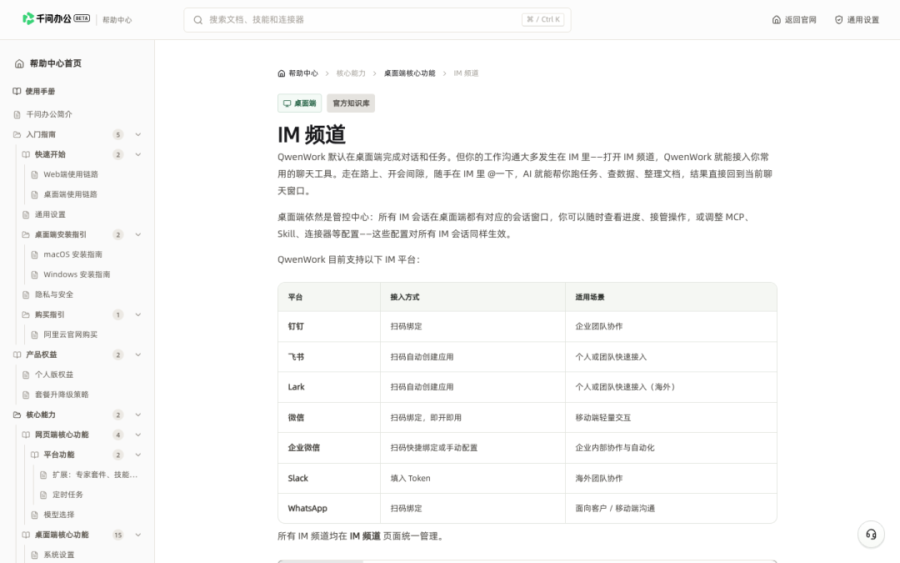Click the 企业微信 table cell

pos(329,448)
